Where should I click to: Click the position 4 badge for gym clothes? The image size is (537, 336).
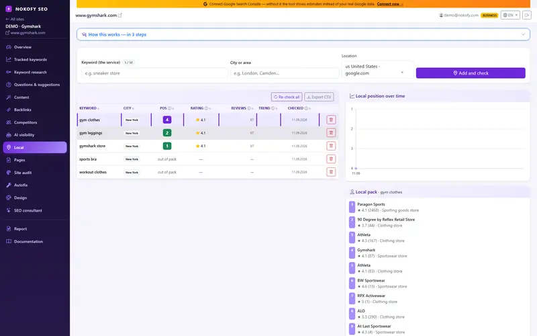(x=166, y=120)
